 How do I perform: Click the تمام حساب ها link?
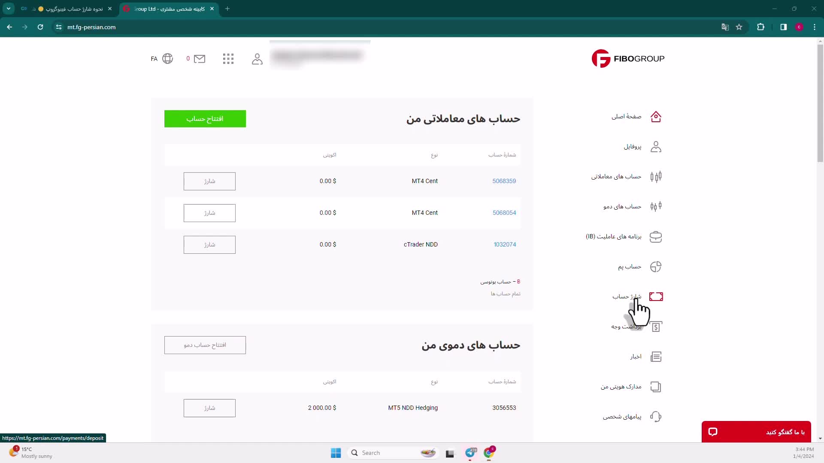(x=505, y=294)
